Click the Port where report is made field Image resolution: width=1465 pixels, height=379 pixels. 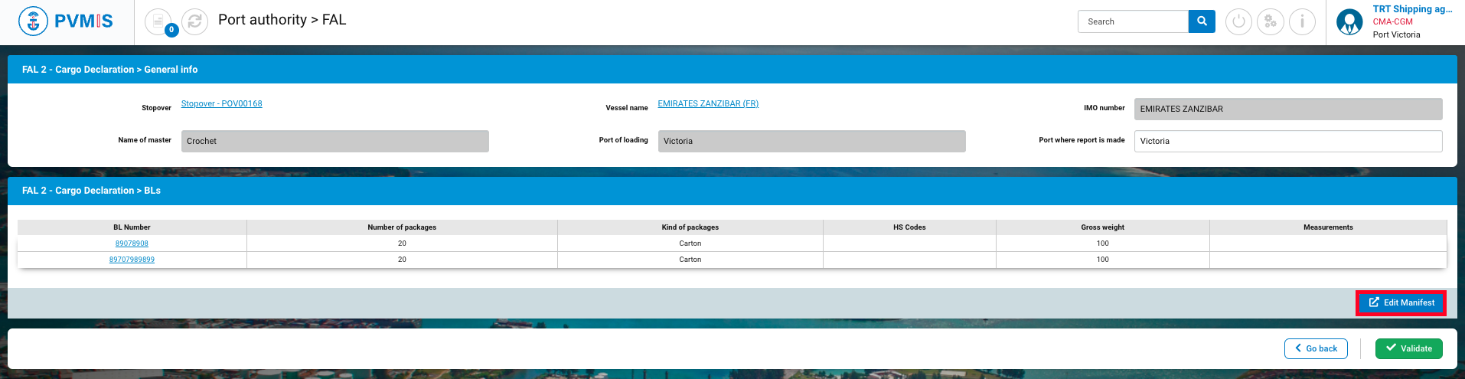pos(1287,141)
